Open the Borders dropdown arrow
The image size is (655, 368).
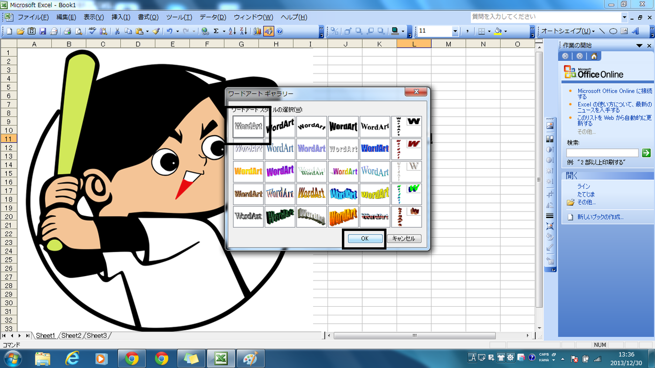tap(489, 31)
